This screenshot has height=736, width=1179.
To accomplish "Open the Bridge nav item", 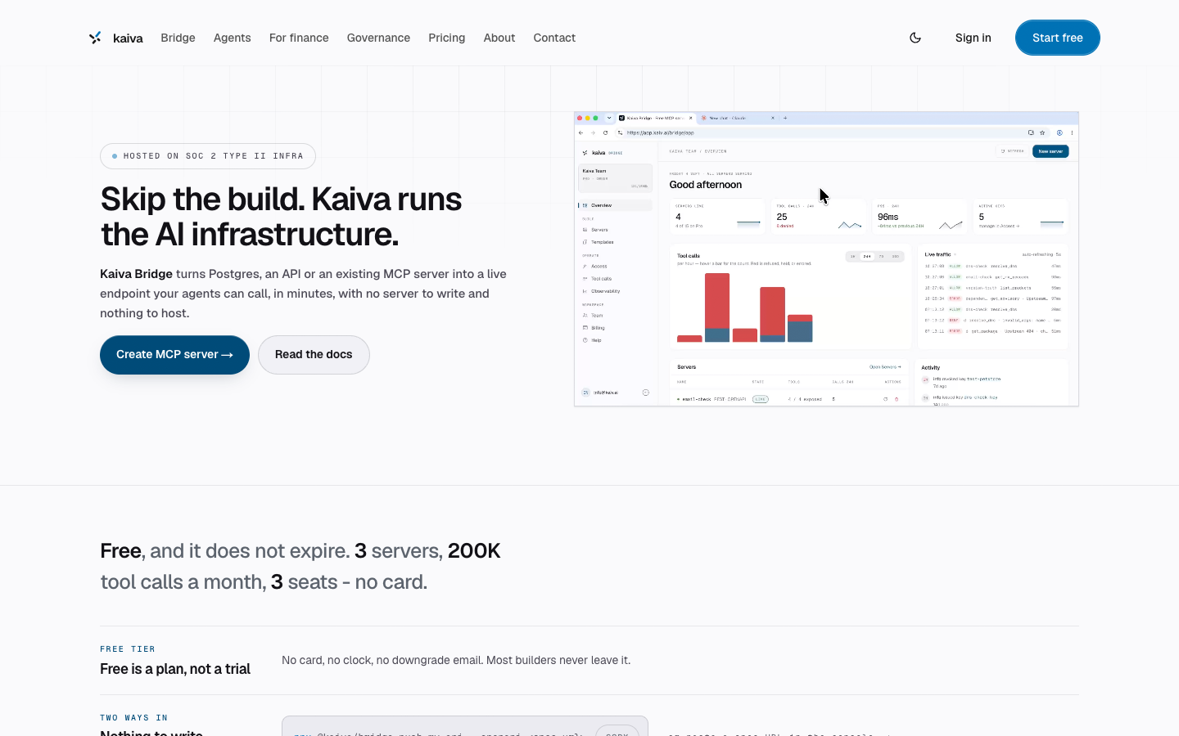I will (178, 38).
